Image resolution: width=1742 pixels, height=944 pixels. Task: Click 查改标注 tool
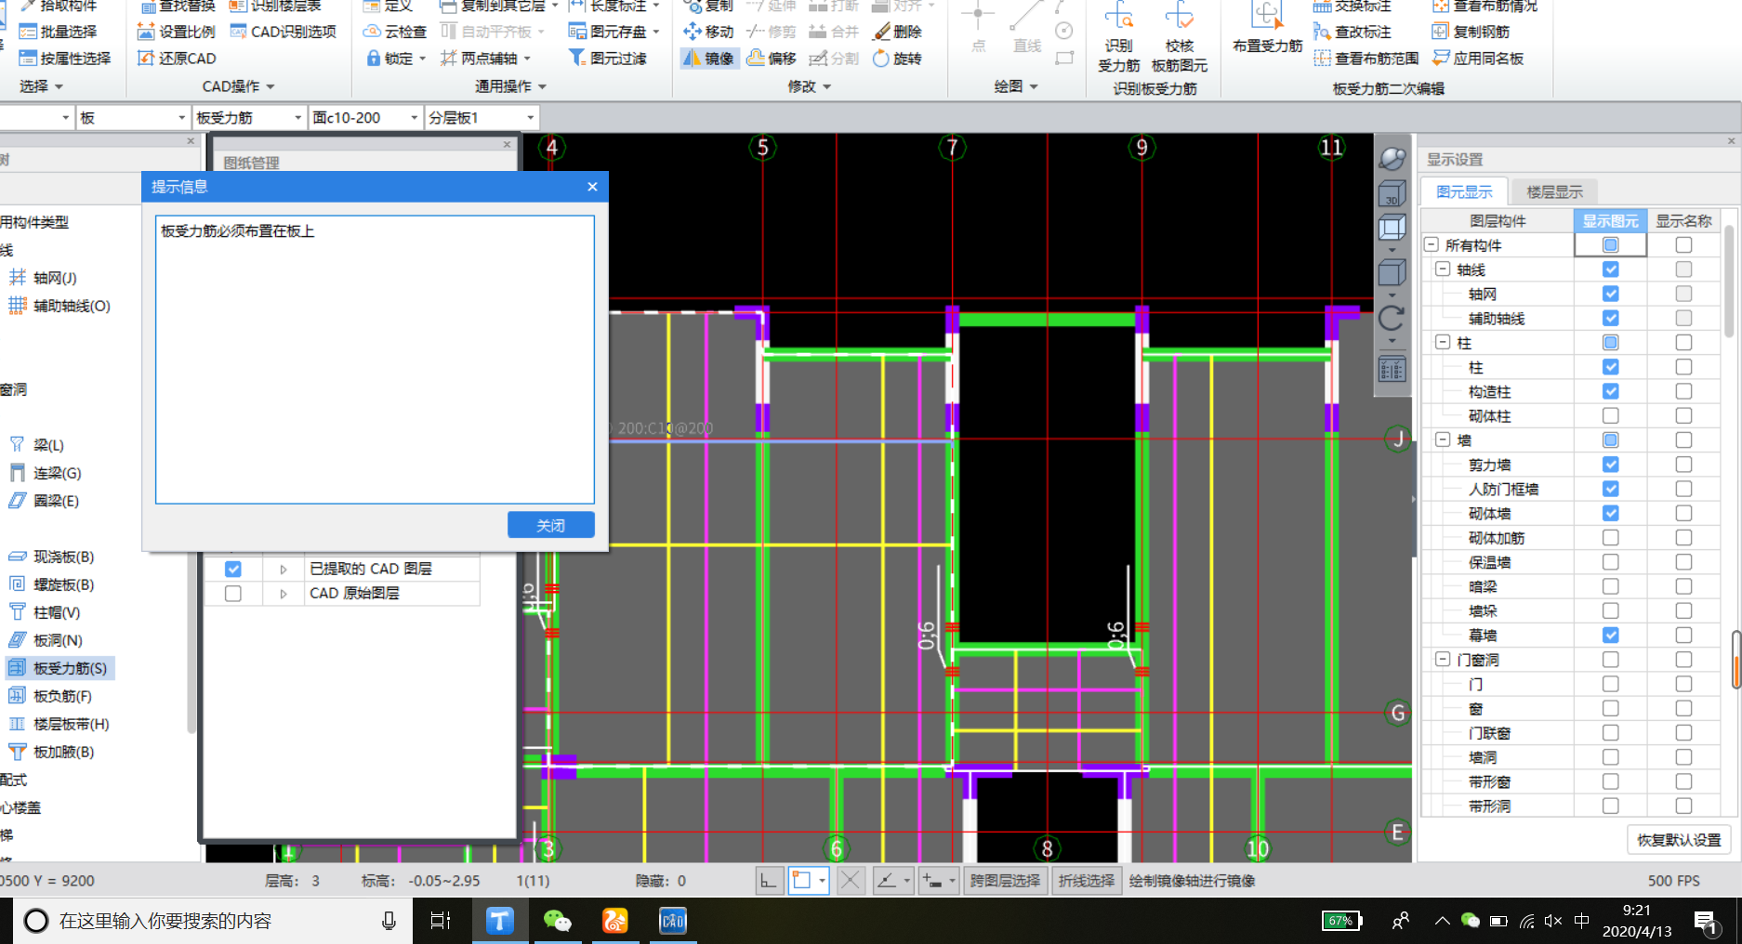click(x=1353, y=31)
